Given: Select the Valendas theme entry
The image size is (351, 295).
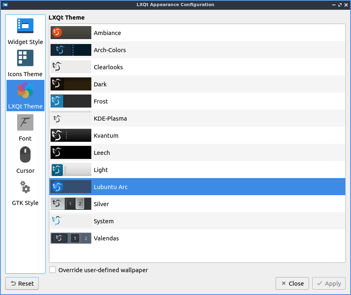Looking at the screenshot, I should click(x=106, y=238).
